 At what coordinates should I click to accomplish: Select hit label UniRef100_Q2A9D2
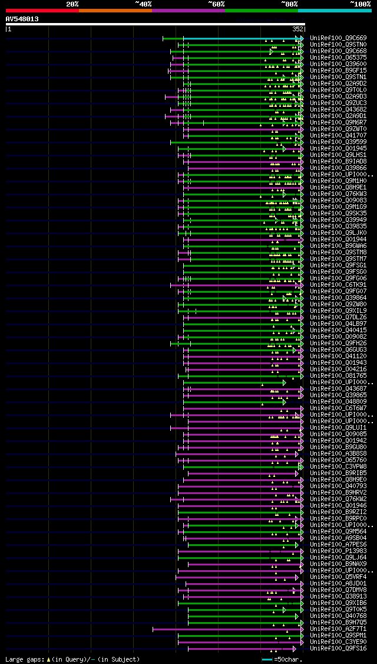(x=338, y=83)
